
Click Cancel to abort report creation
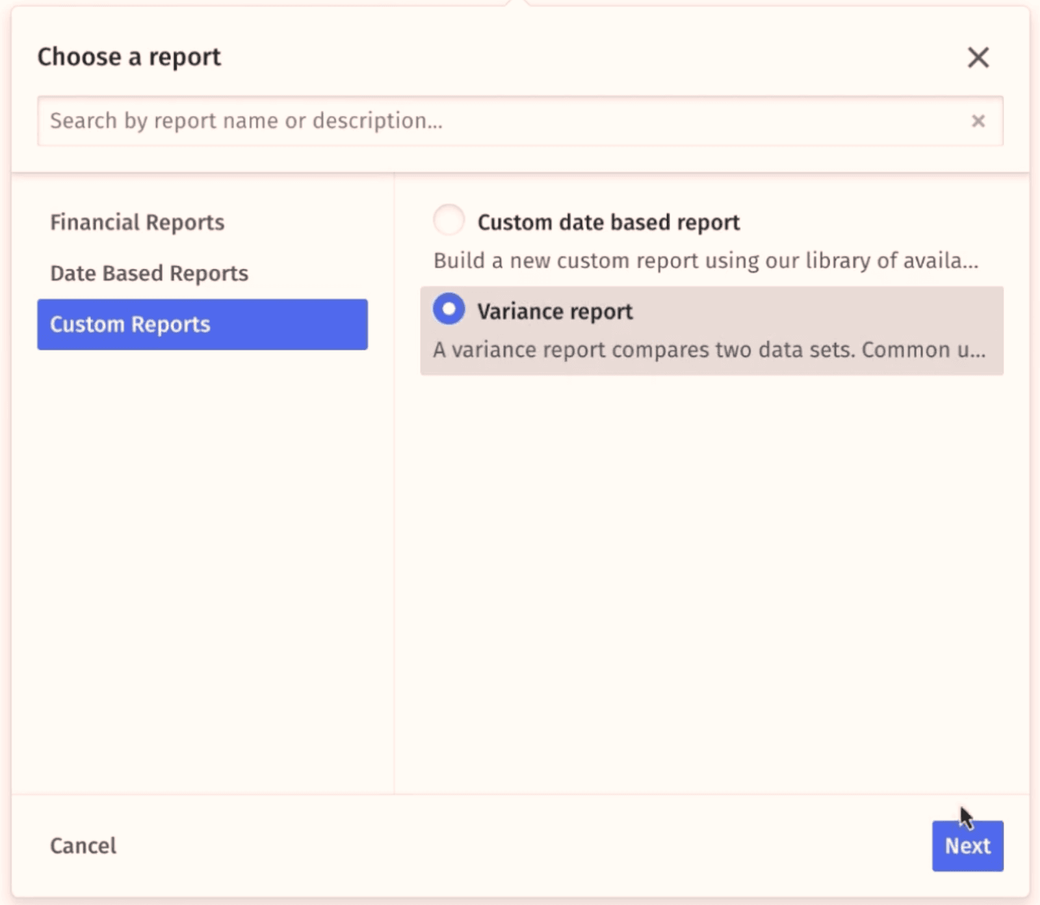[82, 846]
